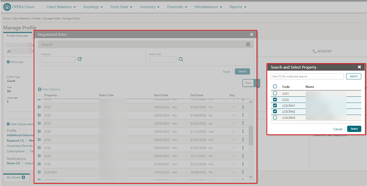367x186 pixels.
Task: Collapse the Search section in Negotiated Rates
Action: tap(248, 44)
